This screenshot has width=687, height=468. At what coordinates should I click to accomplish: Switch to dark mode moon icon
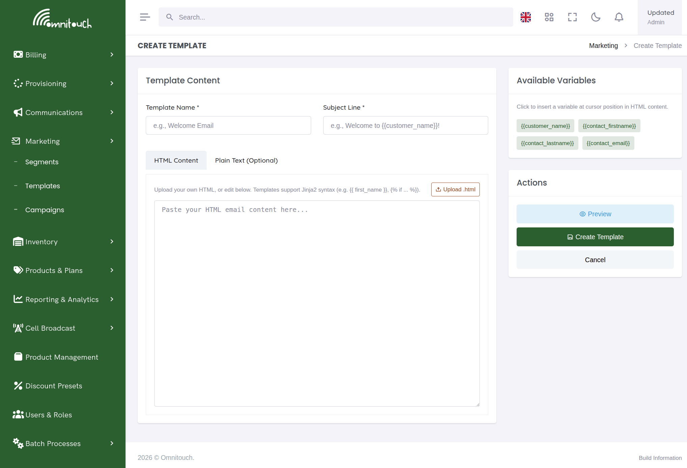[596, 17]
